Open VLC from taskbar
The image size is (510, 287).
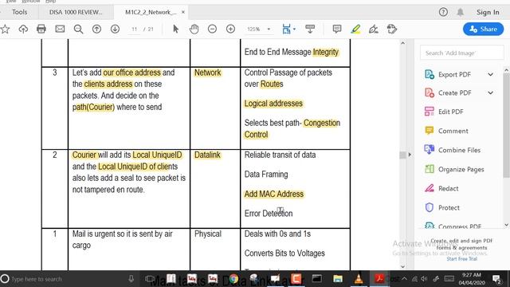[359, 279]
